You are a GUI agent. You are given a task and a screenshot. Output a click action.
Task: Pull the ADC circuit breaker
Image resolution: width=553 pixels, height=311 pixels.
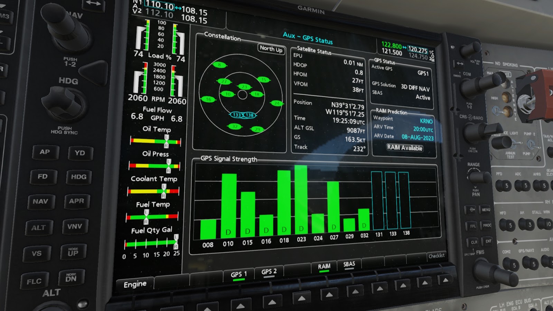coord(523,186)
